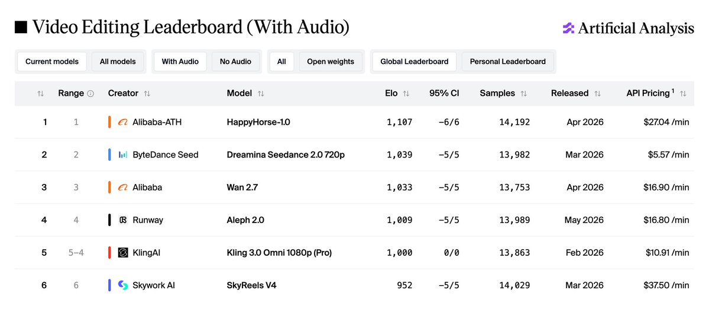Click the Released column header
The image size is (709, 316).
(x=569, y=93)
